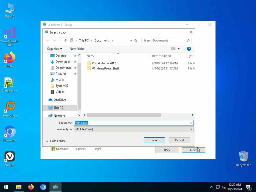Click the Save button

click(154, 140)
